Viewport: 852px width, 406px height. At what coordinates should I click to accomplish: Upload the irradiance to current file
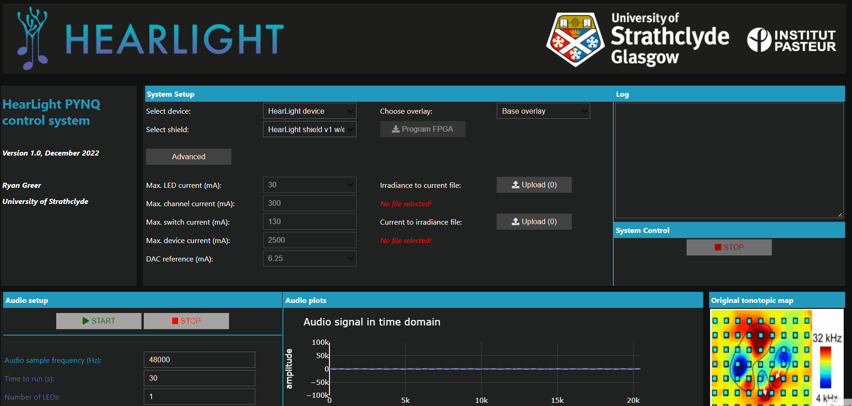(534, 185)
